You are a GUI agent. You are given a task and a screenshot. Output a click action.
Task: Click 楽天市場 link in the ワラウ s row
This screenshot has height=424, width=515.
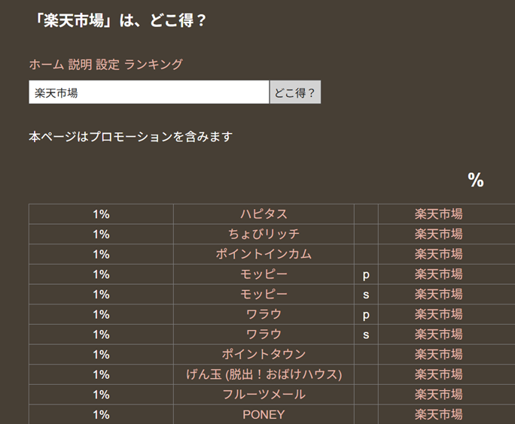[x=438, y=334]
